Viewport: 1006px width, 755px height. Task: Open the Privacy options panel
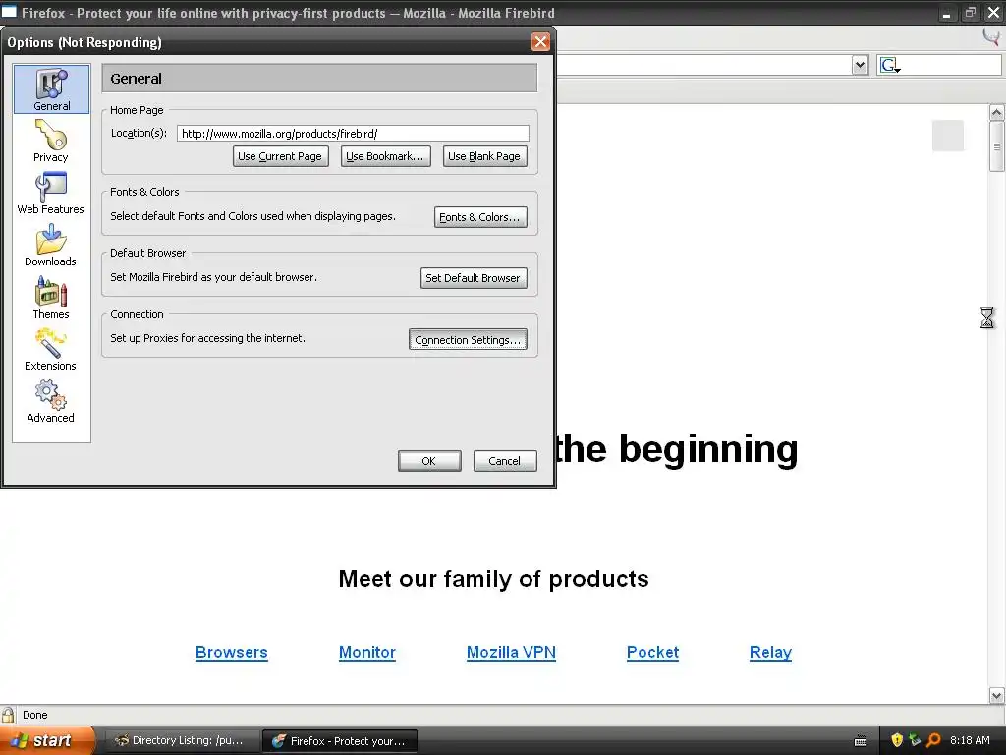(x=51, y=142)
